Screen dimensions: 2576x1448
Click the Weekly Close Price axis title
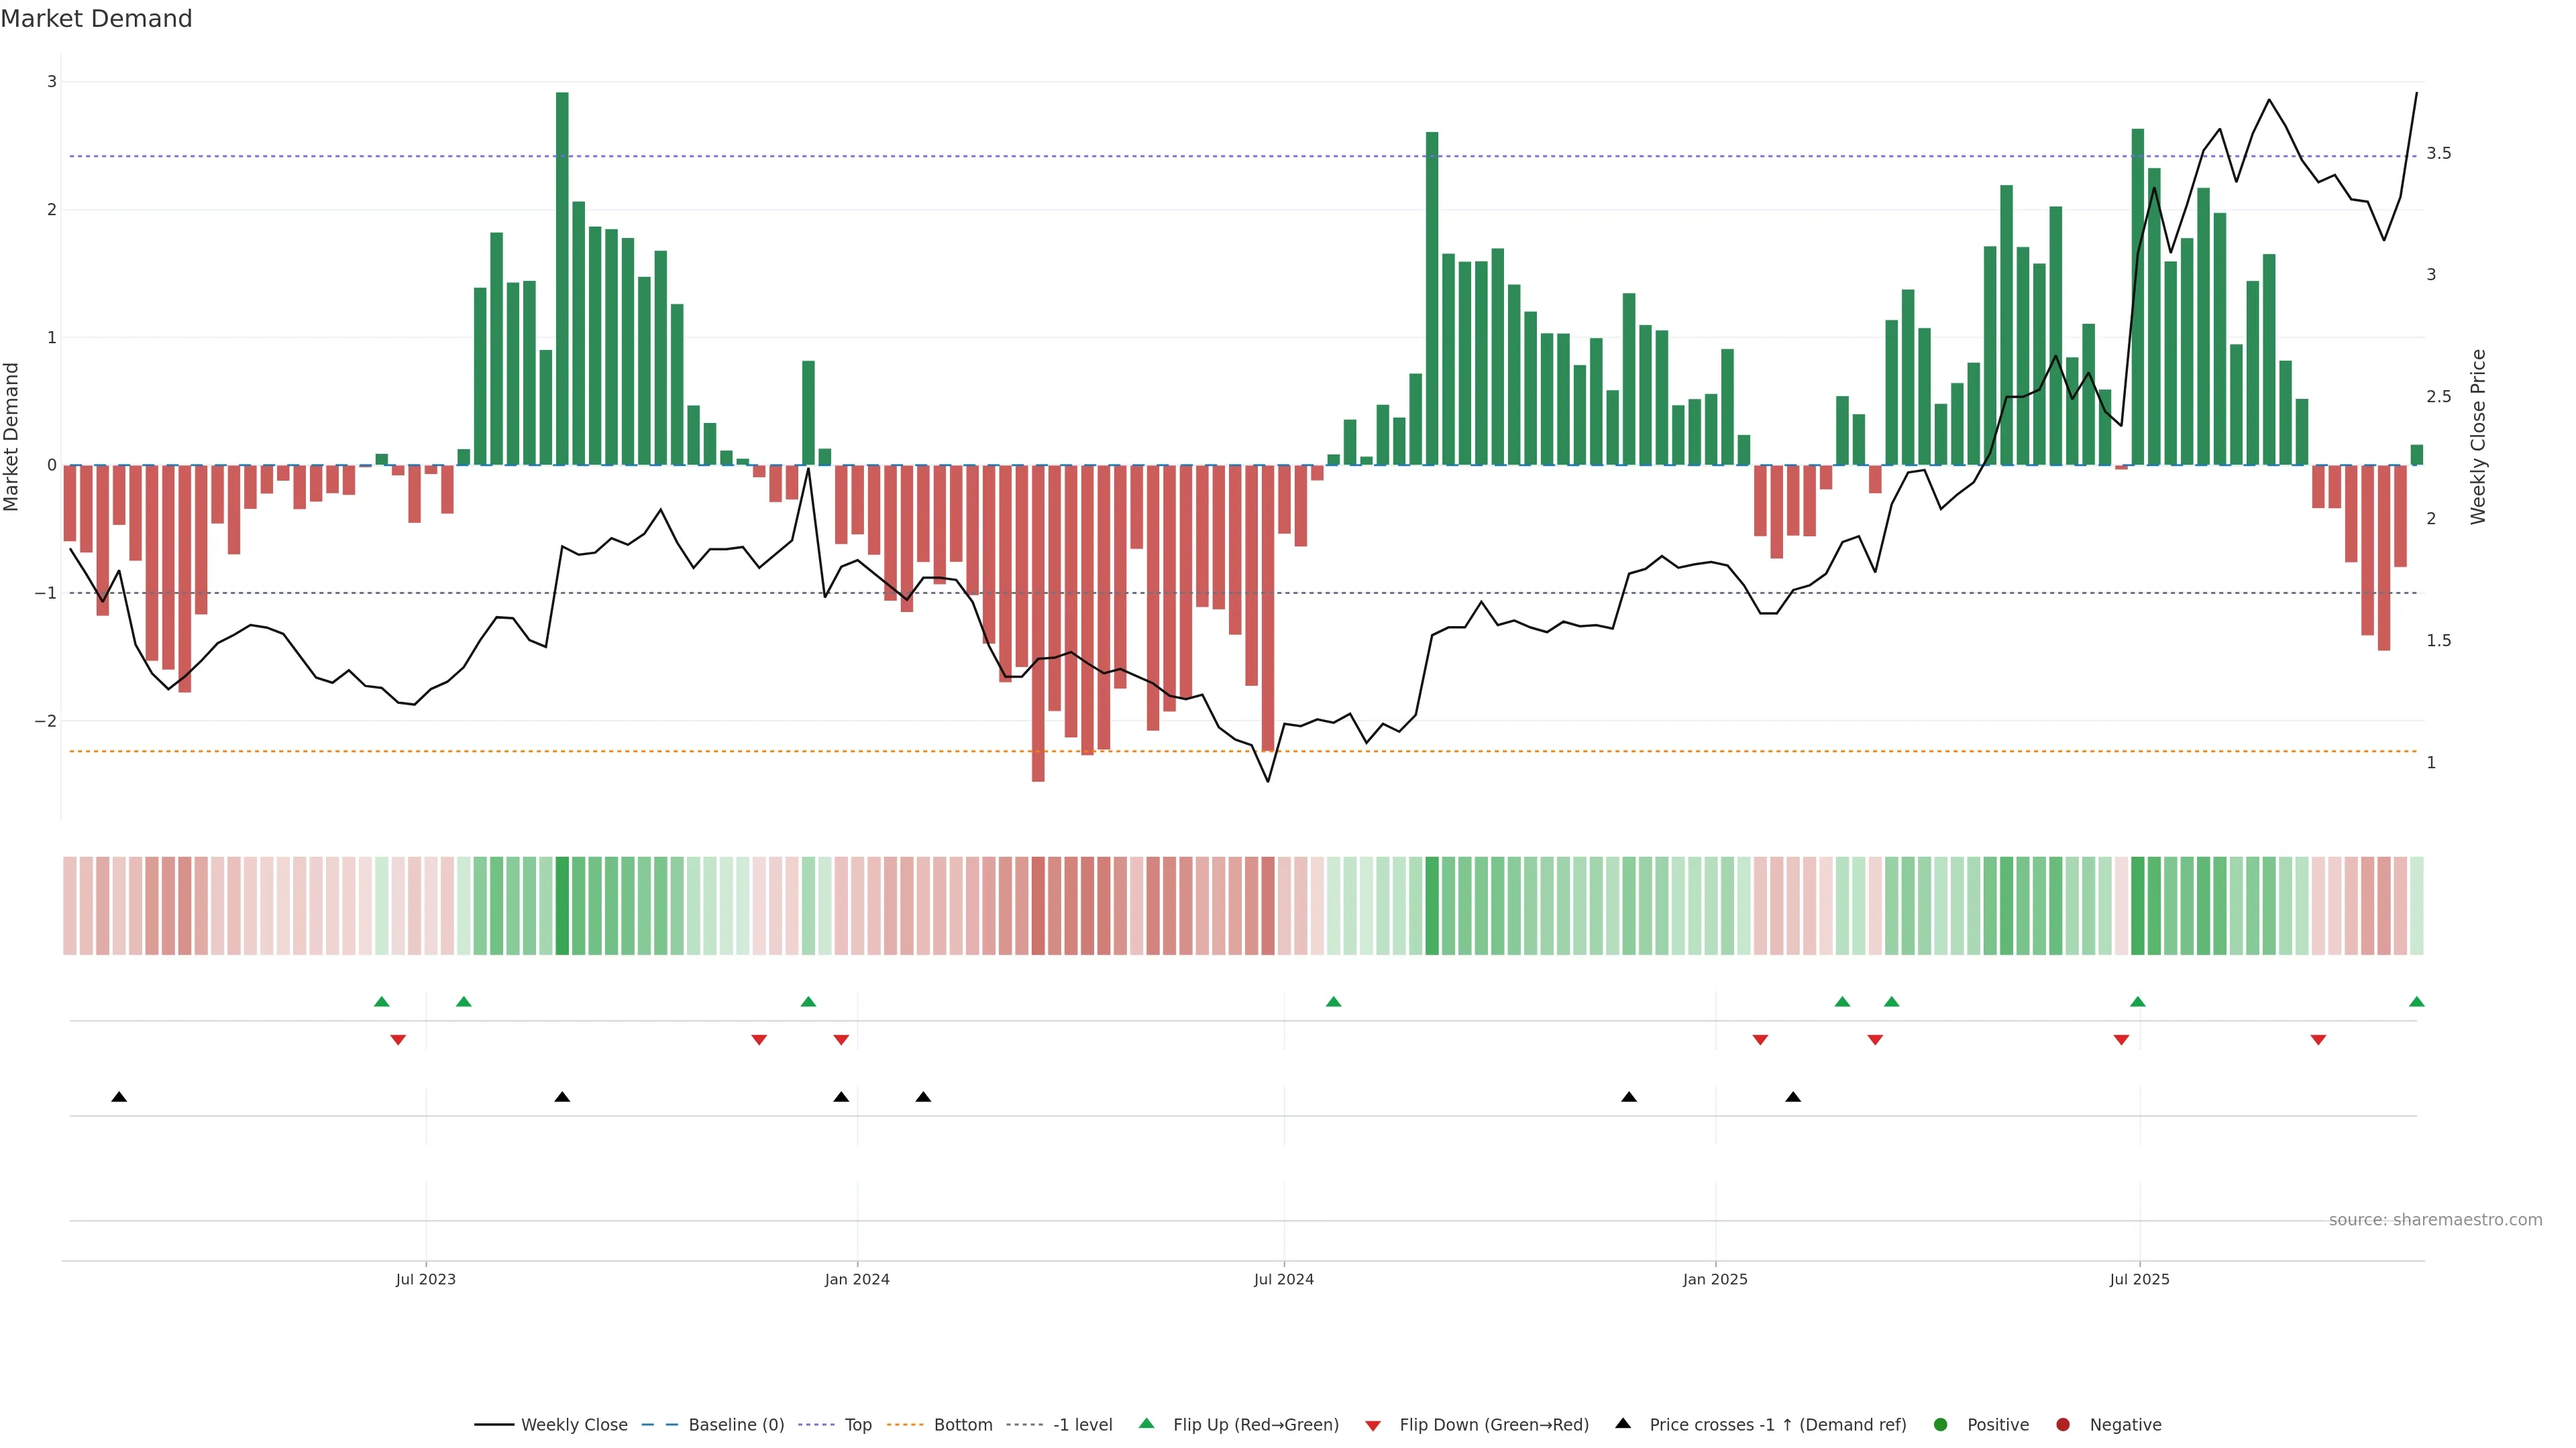point(2477,436)
